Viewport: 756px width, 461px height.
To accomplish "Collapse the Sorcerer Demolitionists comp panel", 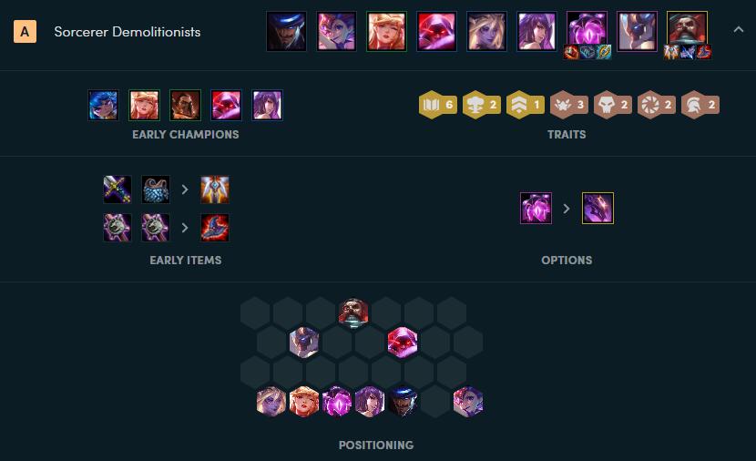I will 738,30.
